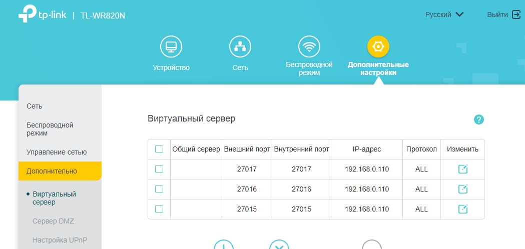Image resolution: width=525 pixels, height=249 pixels.
Task: Open the help question mark icon
Action: point(479,119)
